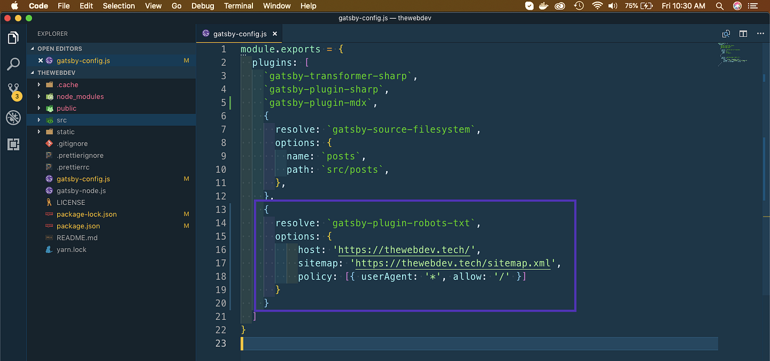The image size is (770, 361).
Task: Click the Time Machine icon in menu bar
Action: 579,6
